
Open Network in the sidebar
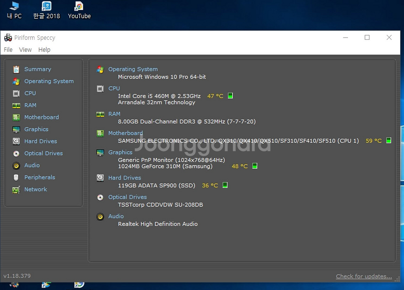tap(36, 189)
